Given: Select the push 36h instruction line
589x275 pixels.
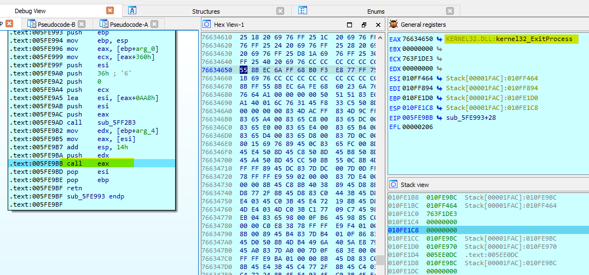Looking at the screenshot, I should [x=91, y=73].
